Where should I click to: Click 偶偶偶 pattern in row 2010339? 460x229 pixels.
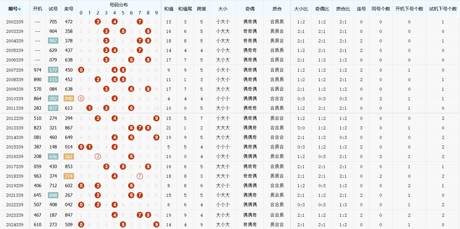(250, 99)
